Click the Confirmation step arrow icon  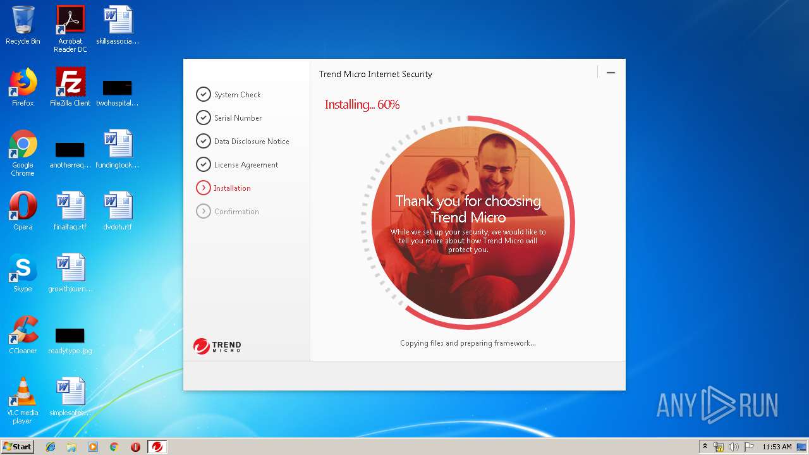pyautogui.click(x=203, y=211)
